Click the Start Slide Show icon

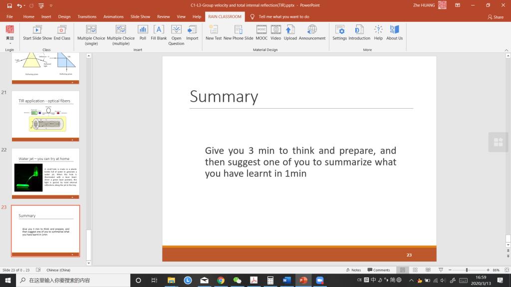[x=37, y=30]
